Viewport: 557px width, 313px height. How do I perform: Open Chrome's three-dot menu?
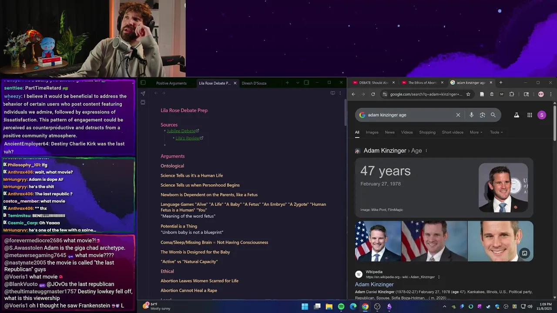point(550,94)
